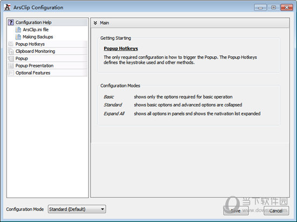
Task: Click the icon beside Optional Features
Action: 11,73
